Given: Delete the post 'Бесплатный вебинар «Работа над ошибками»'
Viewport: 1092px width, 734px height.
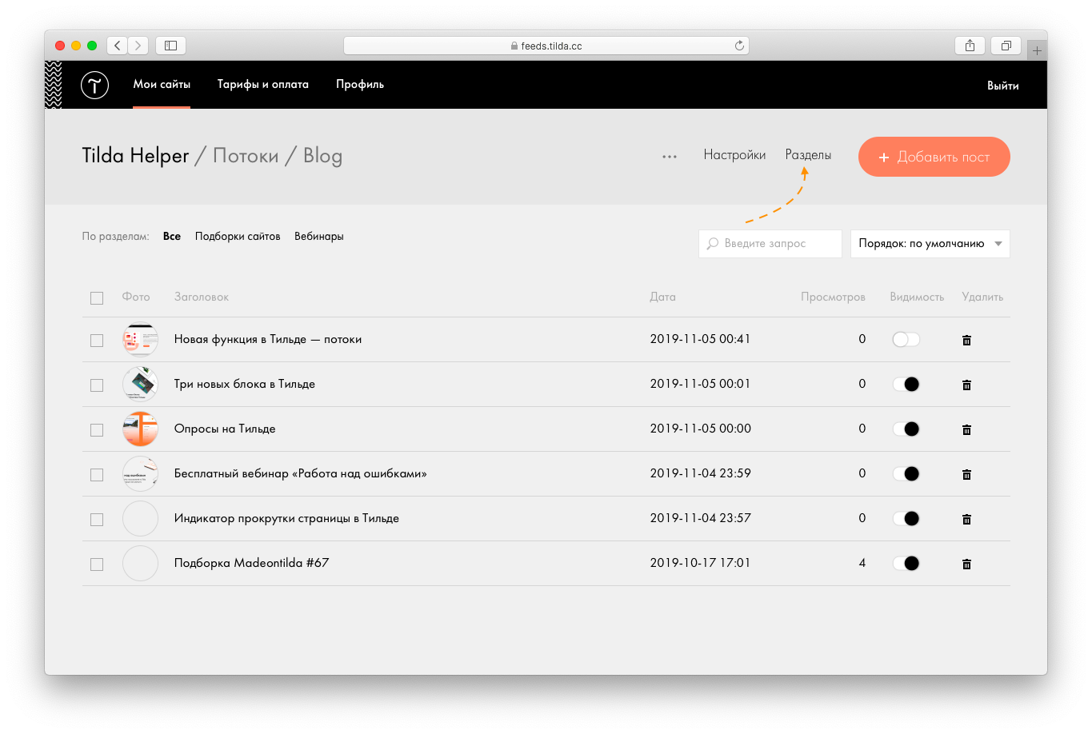Looking at the screenshot, I should click(966, 474).
